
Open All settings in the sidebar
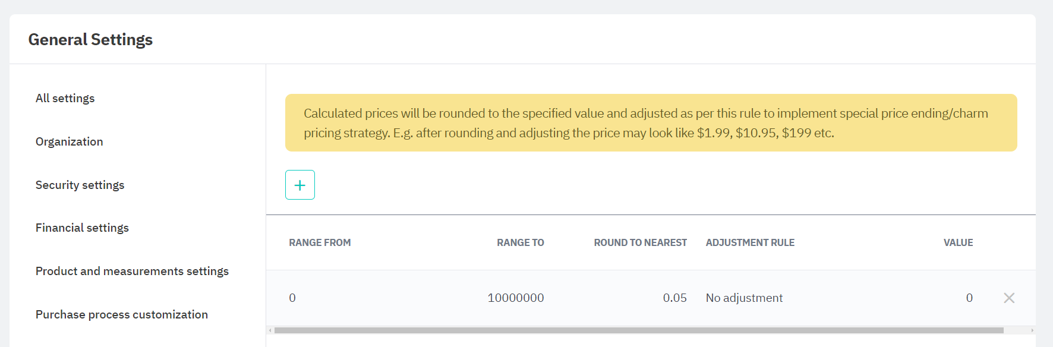pyautogui.click(x=65, y=98)
